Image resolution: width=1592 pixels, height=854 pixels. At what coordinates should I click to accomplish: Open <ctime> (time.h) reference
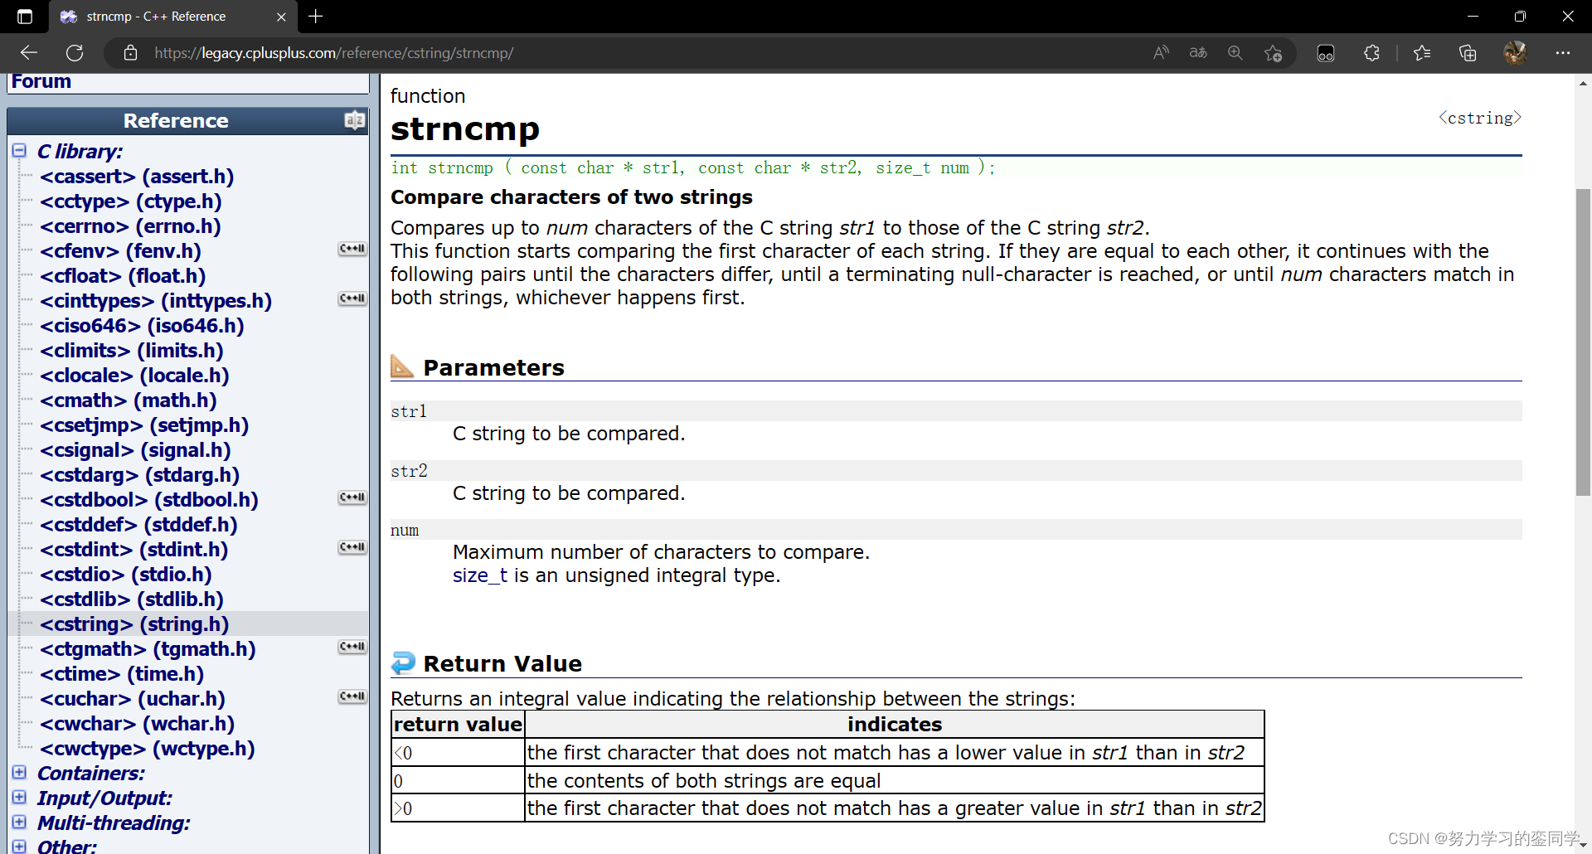tap(122, 674)
